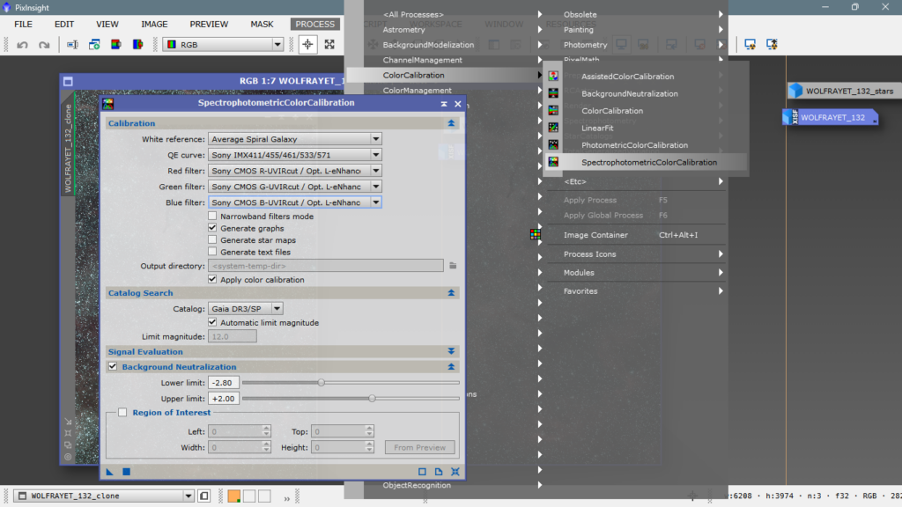Open the RGB channel selector dropdown
Screen dimensions: 902x507
click(224, 44)
